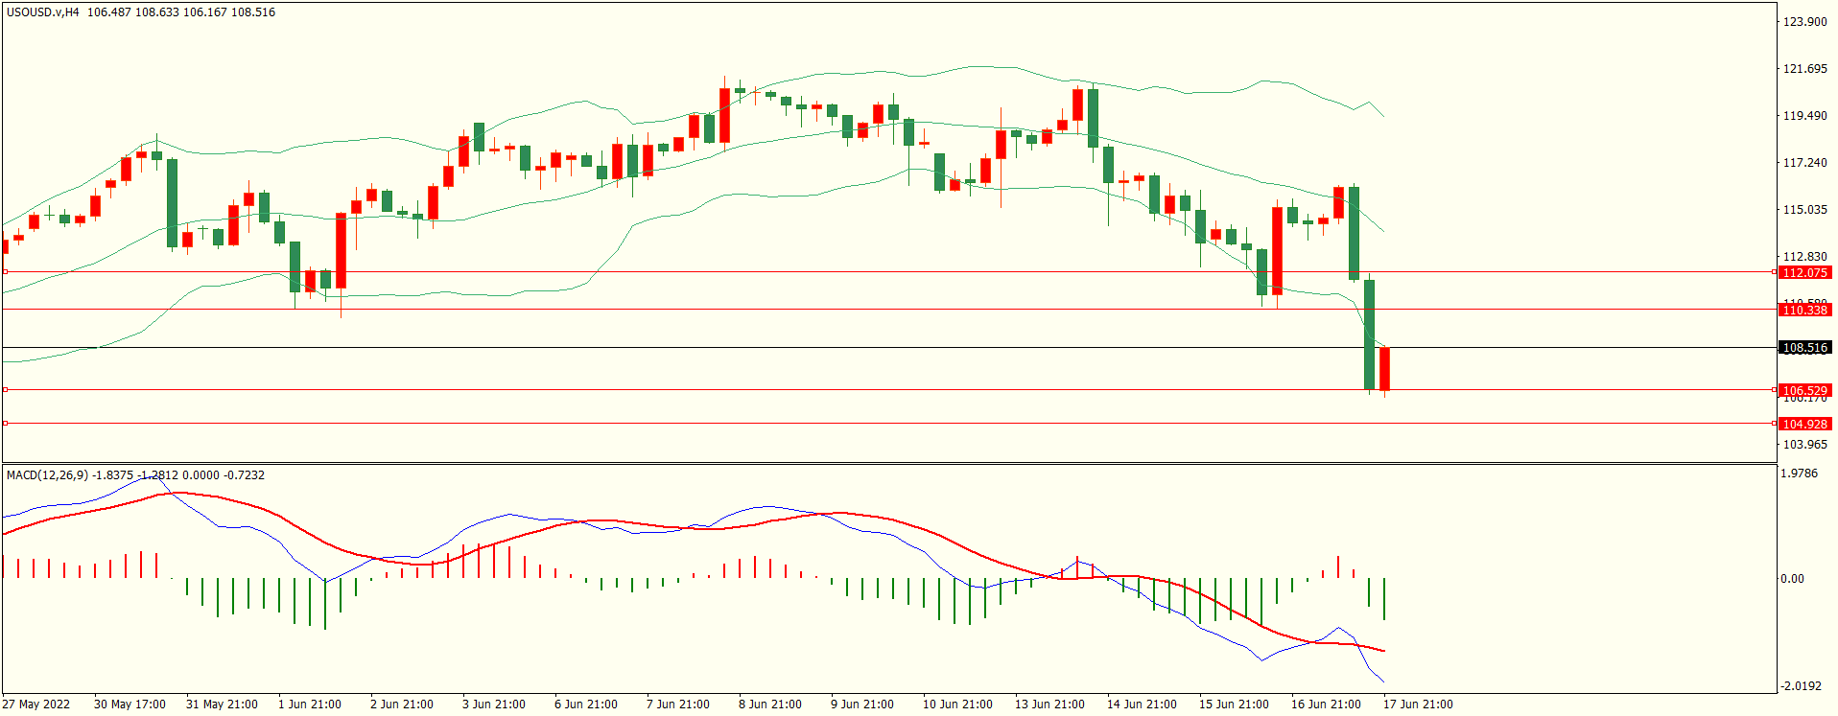The height and width of the screenshot is (716, 1838).
Task: Click the 121.695 price scale value
Action: click(x=1804, y=69)
